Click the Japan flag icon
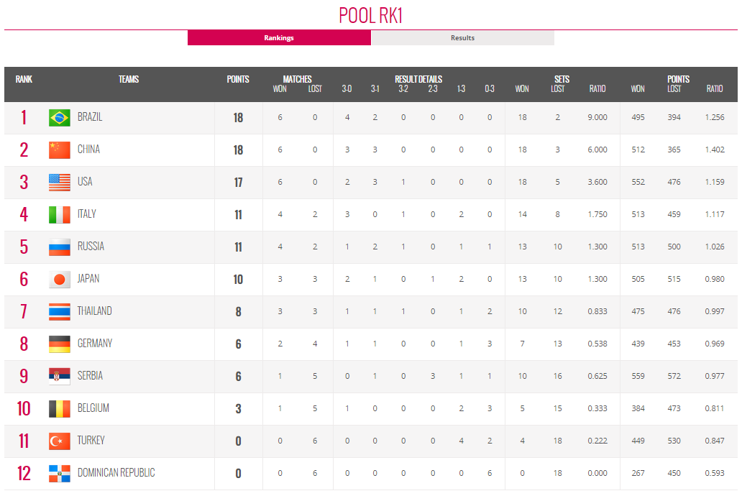Screen dimensions: 742x496 pos(59,279)
